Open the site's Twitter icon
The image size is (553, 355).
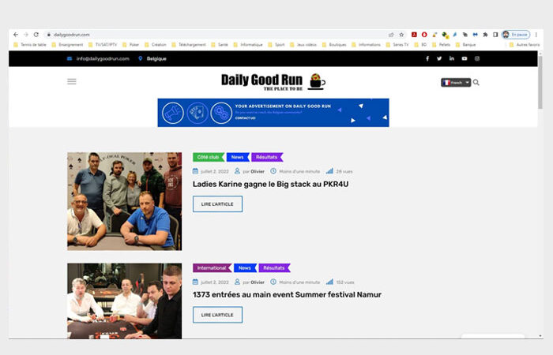tap(439, 58)
